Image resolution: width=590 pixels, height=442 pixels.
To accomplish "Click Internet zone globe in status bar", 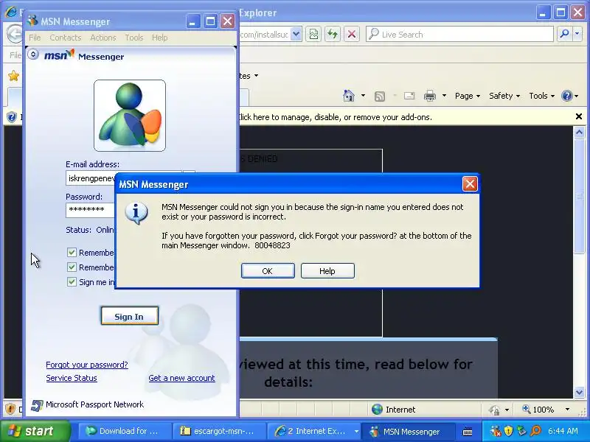I will click(x=377, y=410).
